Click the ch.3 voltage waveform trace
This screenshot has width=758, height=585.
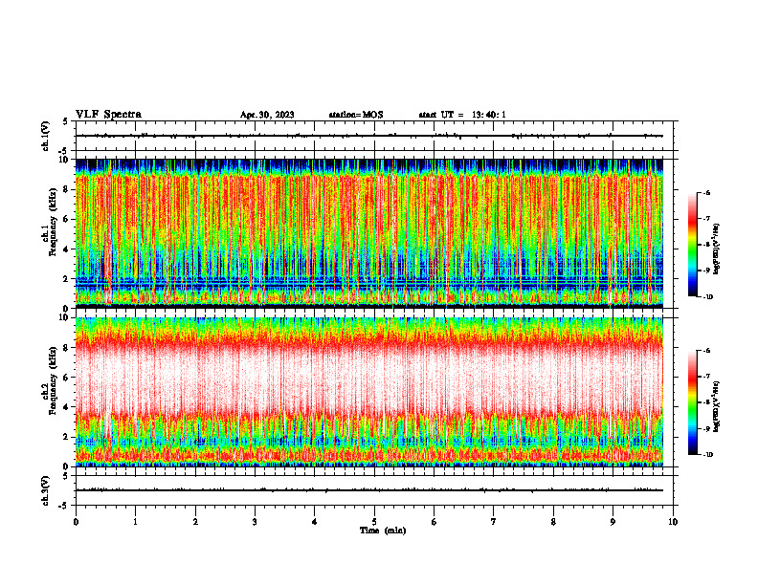pyautogui.click(x=369, y=490)
